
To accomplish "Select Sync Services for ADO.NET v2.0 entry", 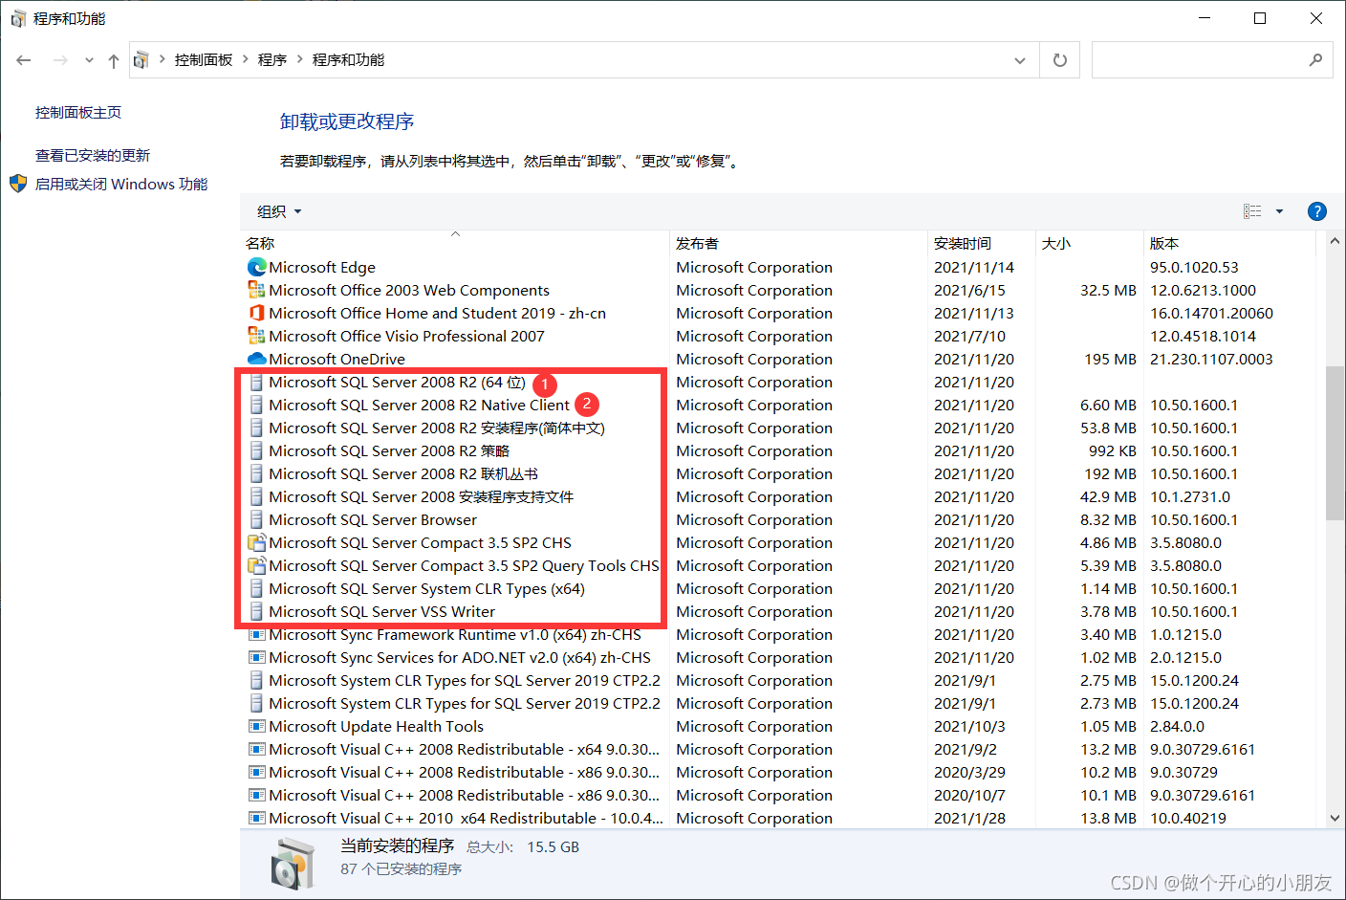I will click(x=459, y=657).
